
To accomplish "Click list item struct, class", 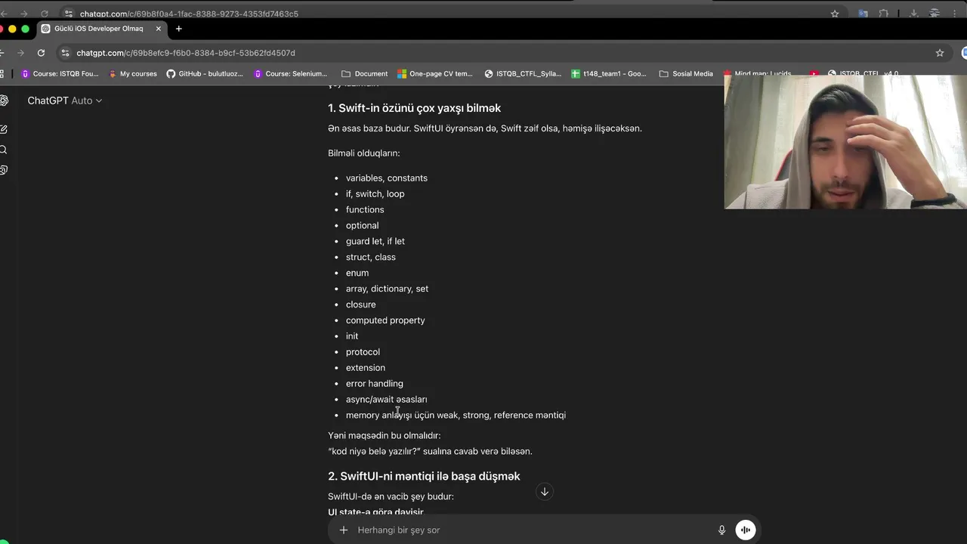I will click(x=371, y=258).
